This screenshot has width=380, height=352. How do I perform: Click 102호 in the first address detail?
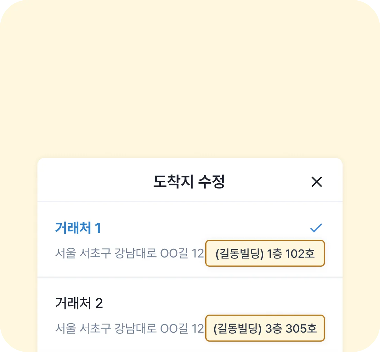(300, 254)
